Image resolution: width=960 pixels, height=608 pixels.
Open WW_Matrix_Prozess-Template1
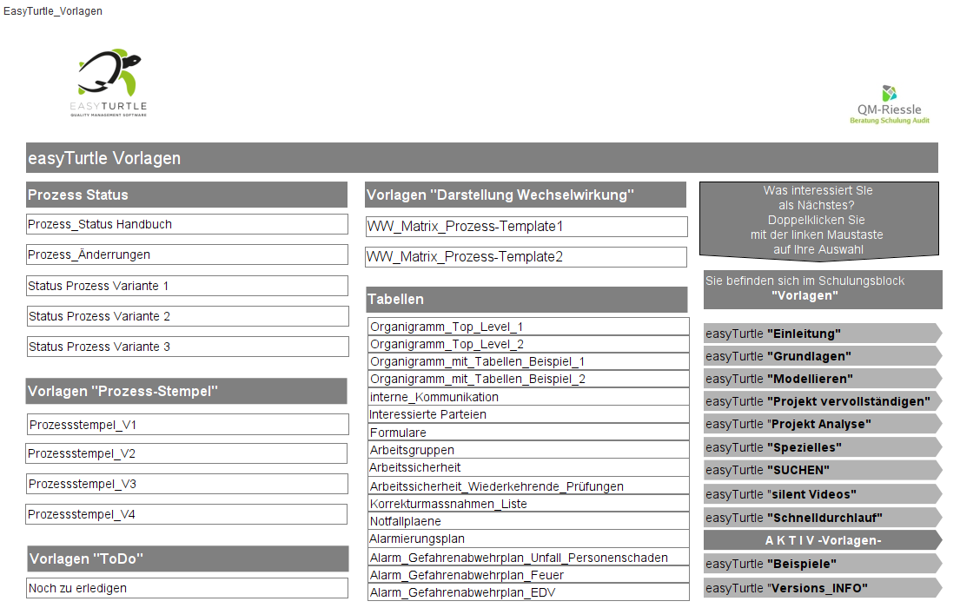coord(526,227)
